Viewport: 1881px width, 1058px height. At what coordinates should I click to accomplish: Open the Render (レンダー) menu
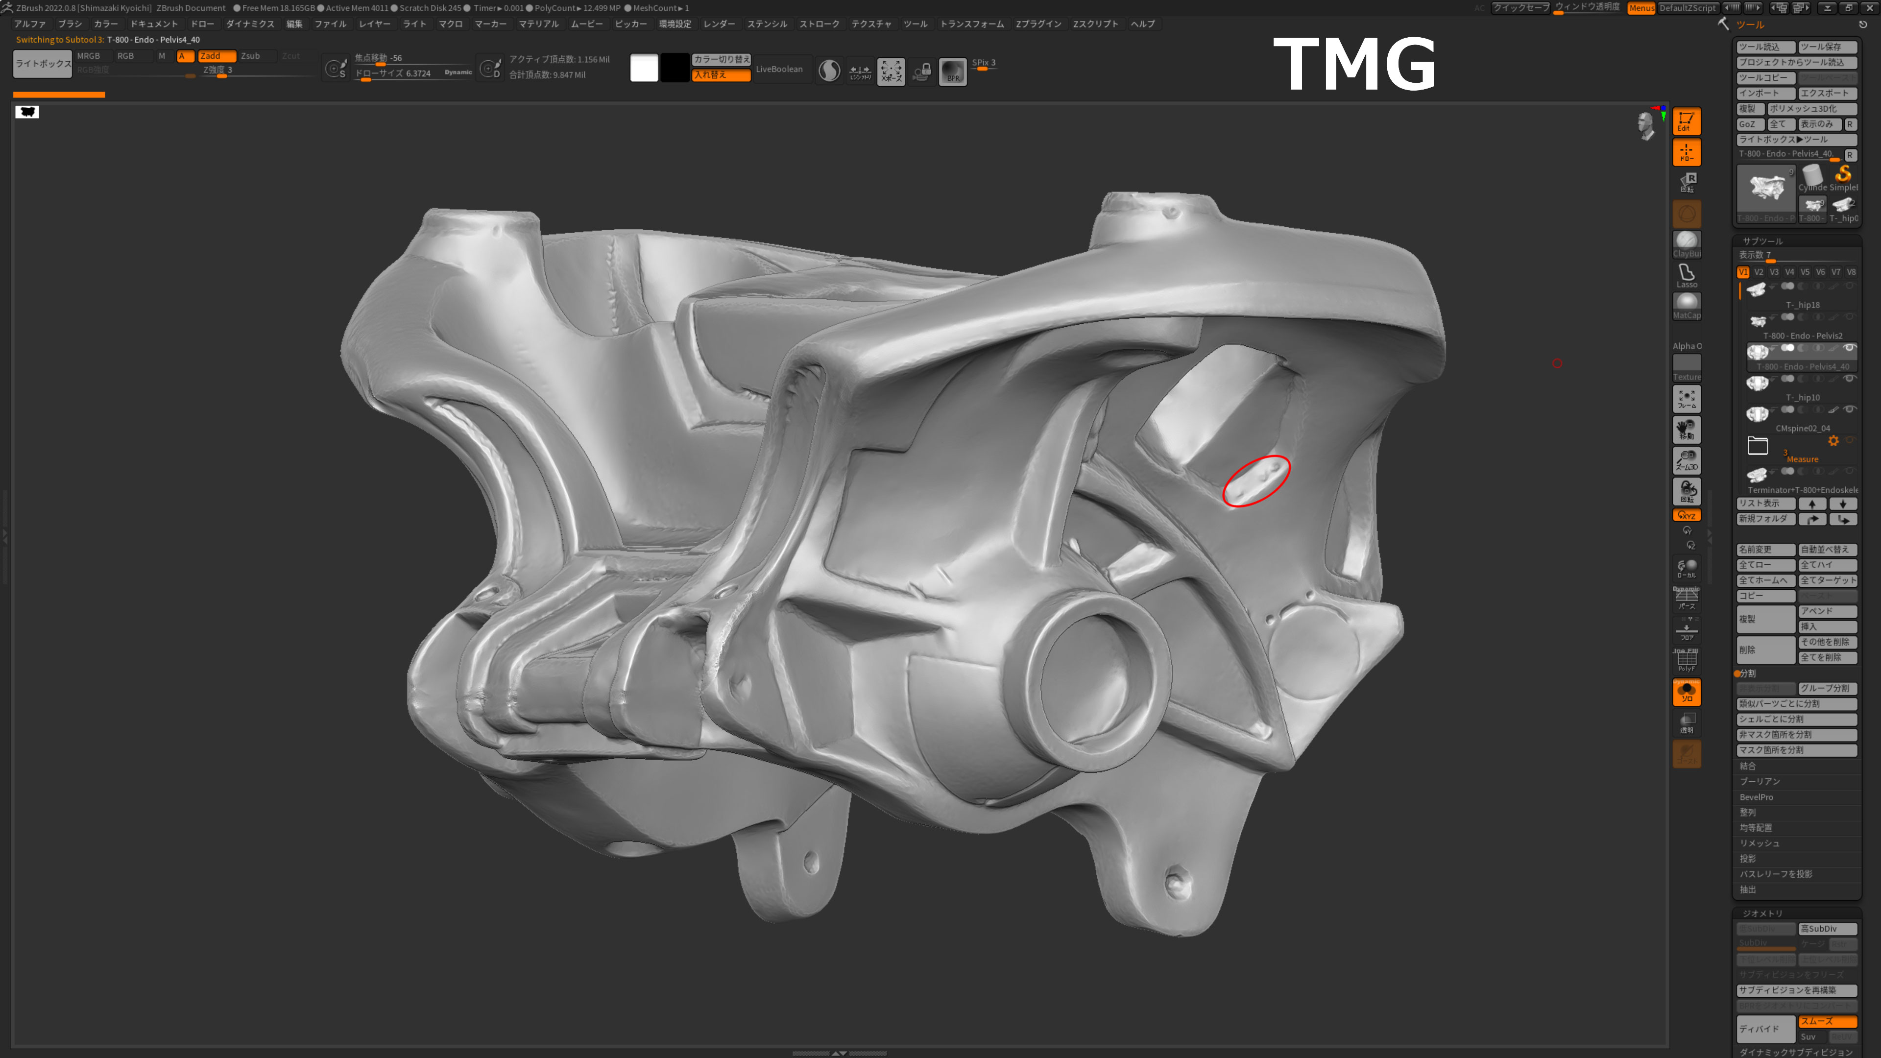click(x=719, y=24)
